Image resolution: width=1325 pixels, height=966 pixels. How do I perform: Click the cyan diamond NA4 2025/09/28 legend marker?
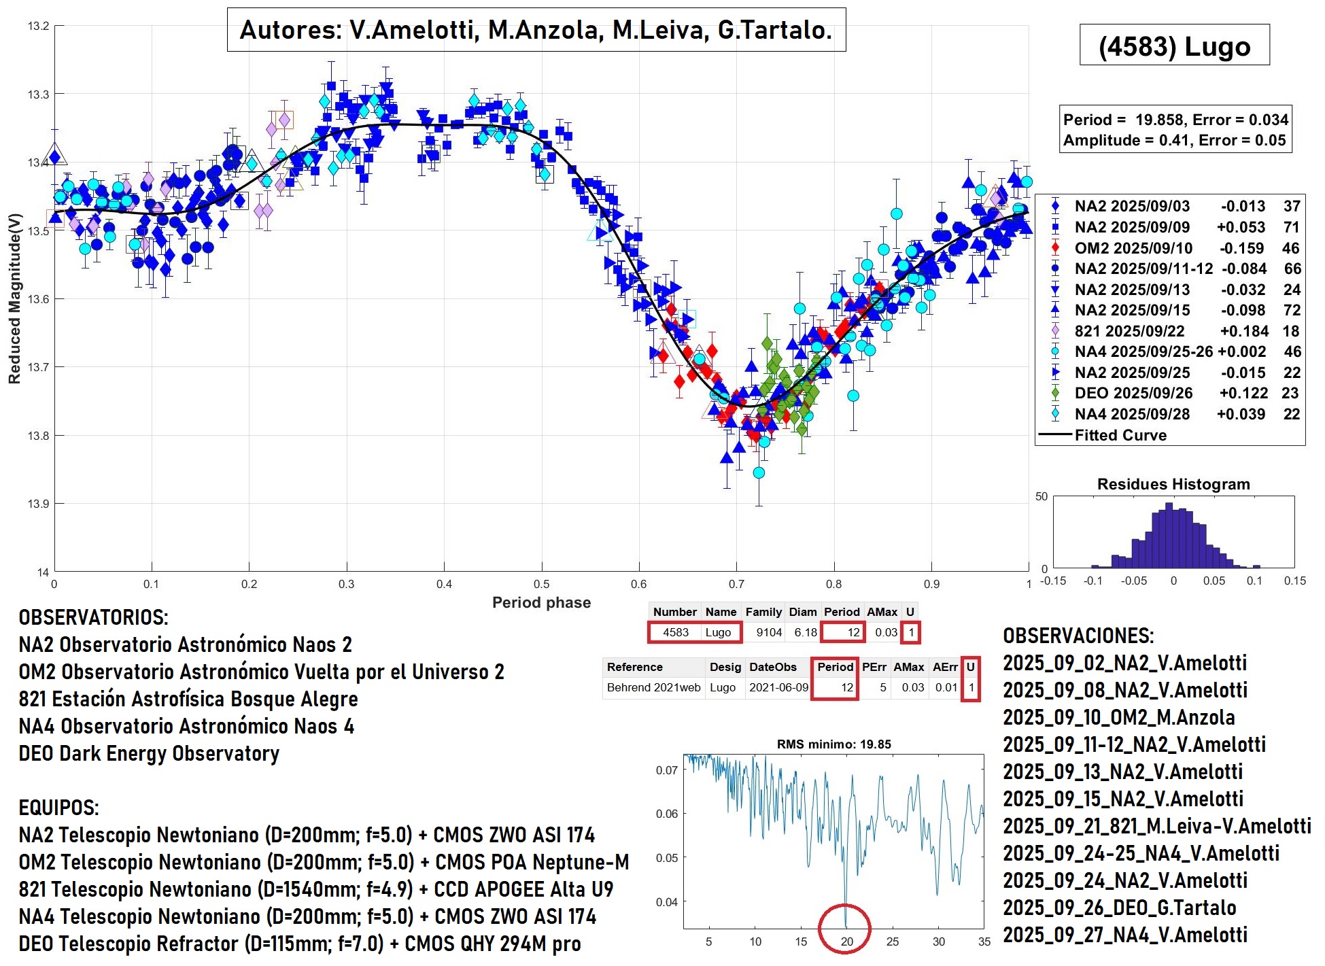[x=1055, y=414]
